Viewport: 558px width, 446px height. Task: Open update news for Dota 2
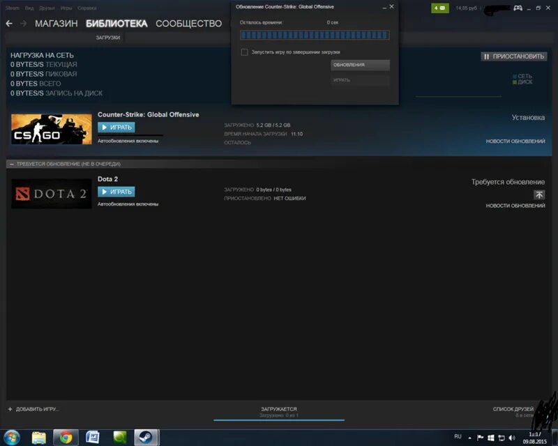tap(515, 206)
